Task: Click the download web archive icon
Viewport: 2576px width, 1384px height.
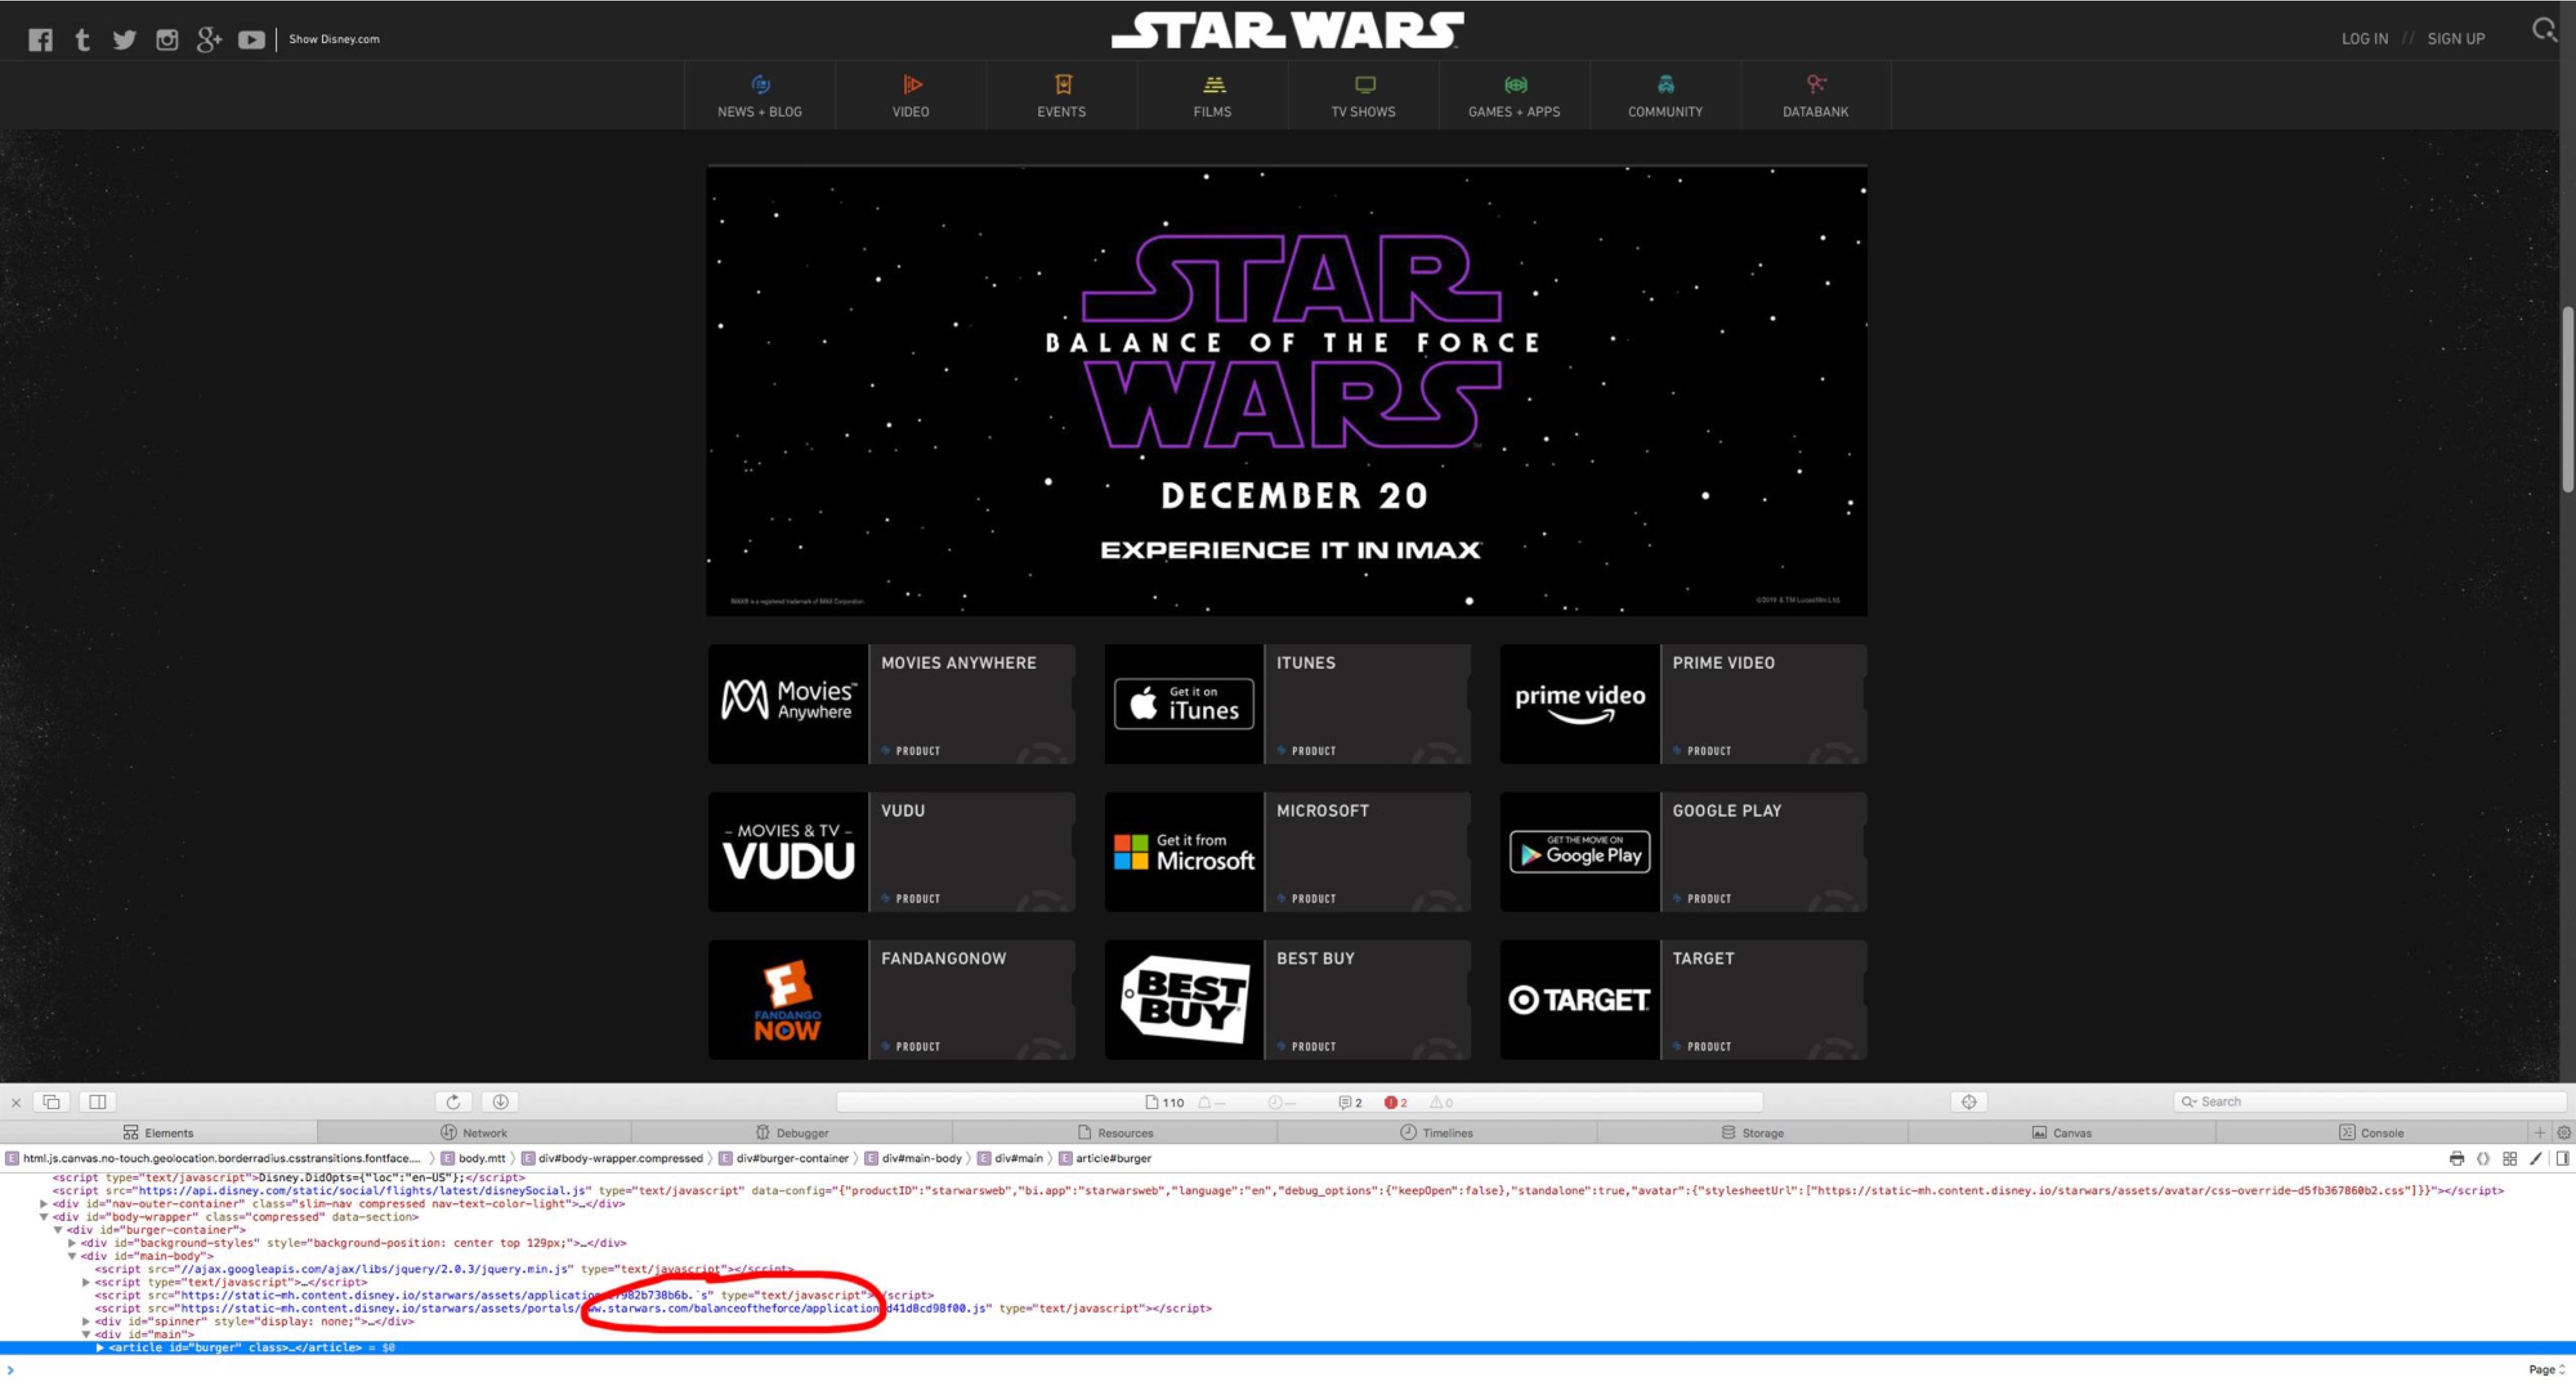Action: click(x=500, y=1101)
